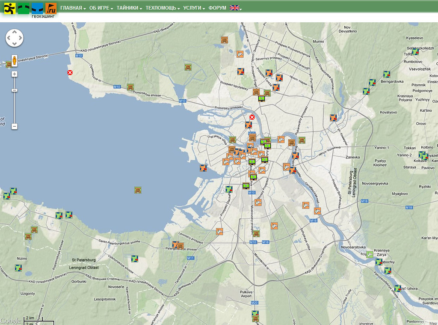Open the cache marker beside Krasnaya Zarya
The image size is (438, 325).
370,255
